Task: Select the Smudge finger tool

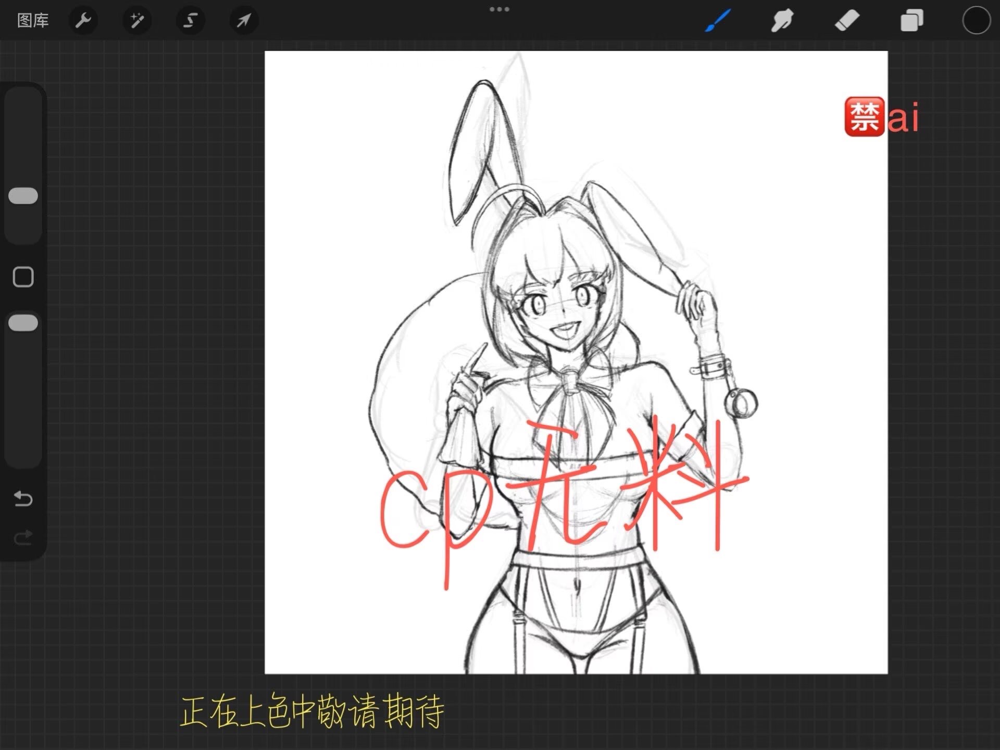Action: (x=782, y=21)
